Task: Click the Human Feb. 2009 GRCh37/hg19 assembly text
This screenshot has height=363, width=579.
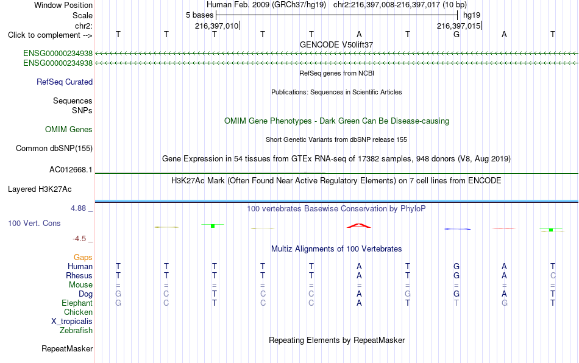Action: [266, 5]
